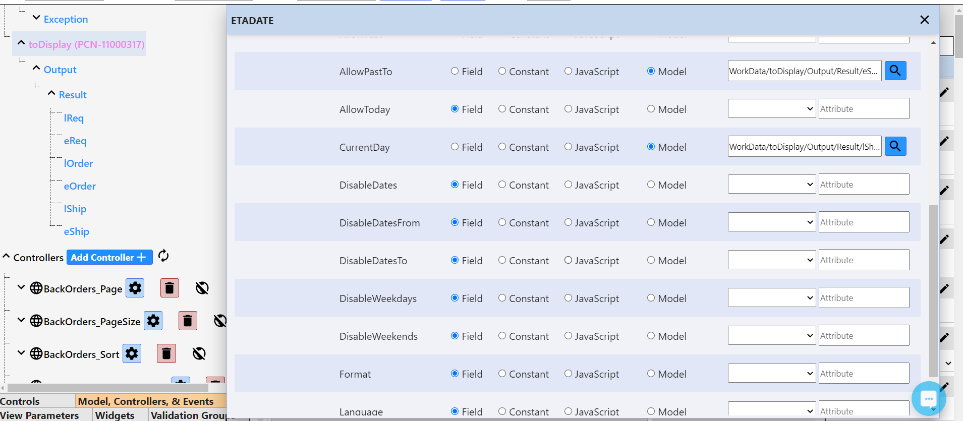This screenshot has width=963, height=421.
Task: Disable the BackOrders_PageSize controller globe icon
Action: [x=220, y=321]
